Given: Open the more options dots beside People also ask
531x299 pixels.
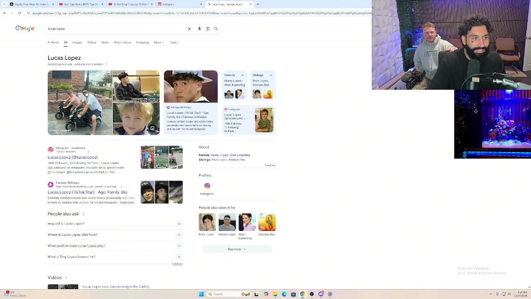Looking at the screenshot, I should [x=83, y=214].
